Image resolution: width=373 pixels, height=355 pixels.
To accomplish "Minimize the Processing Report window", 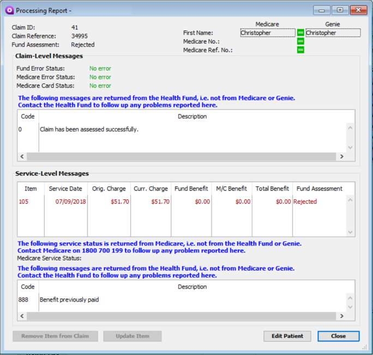I will (x=322, y=10).
